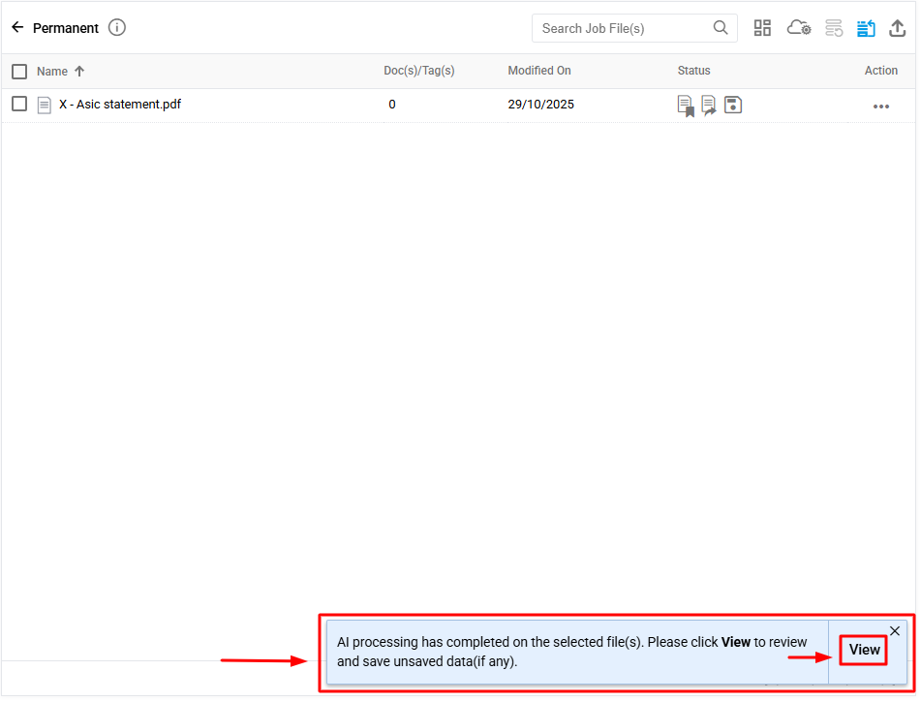Click the Modified On column header
Image resolution: width=921 pixels, height=701 pixels.
pos(539,71)
